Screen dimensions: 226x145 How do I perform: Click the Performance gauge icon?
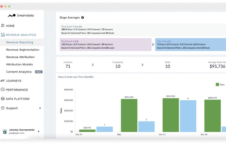3,90
